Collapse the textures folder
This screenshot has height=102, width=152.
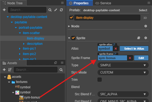pos(9,82)
